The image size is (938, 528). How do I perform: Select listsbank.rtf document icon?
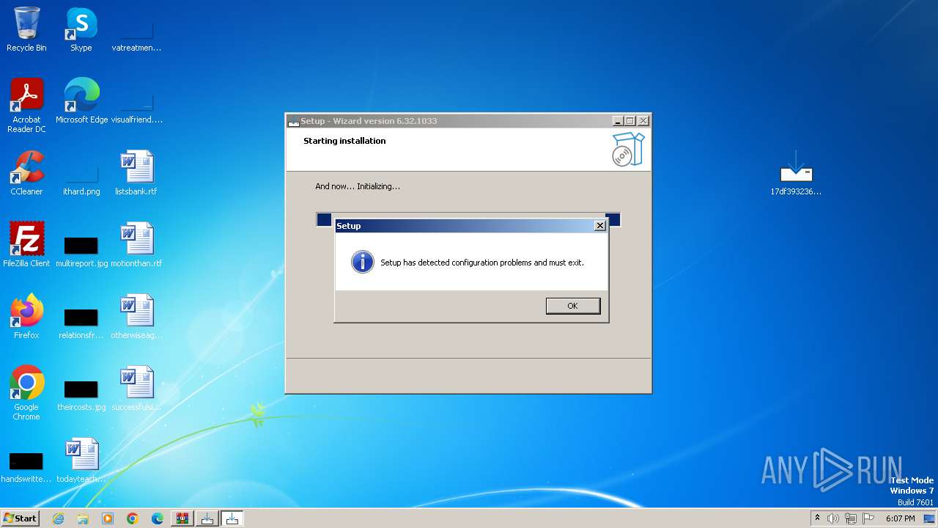pos(136,174)
